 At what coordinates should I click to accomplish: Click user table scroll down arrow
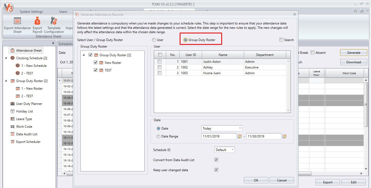point(288,111)
